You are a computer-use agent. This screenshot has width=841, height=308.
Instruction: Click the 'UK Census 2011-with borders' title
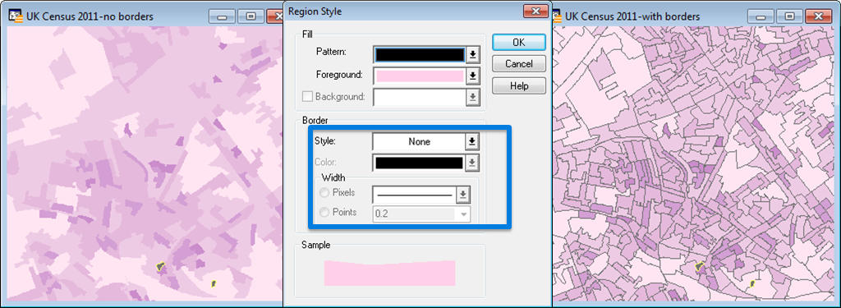[633, 16]
